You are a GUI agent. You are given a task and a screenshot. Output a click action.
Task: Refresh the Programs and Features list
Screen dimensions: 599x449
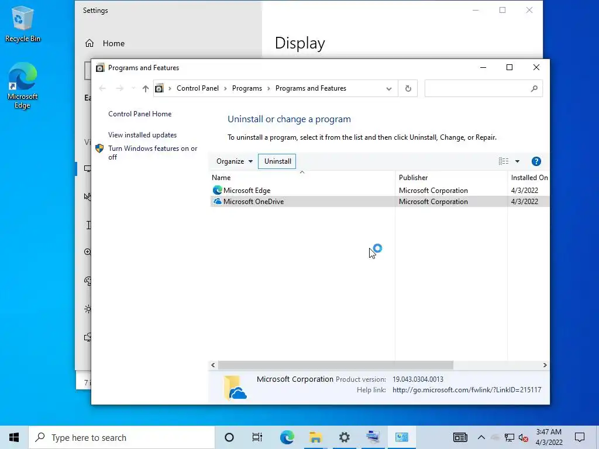click(408, 89)
